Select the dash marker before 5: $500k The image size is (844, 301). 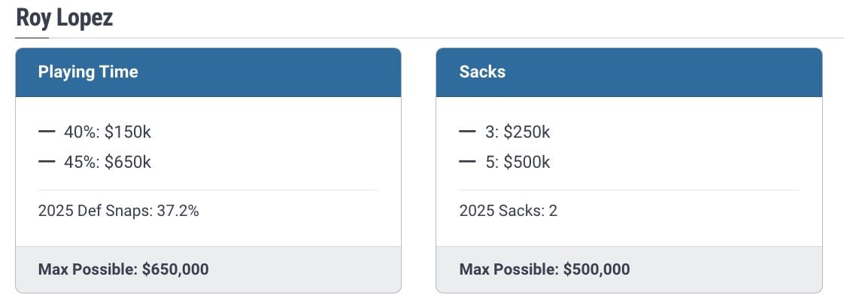(x=467, y=162)
